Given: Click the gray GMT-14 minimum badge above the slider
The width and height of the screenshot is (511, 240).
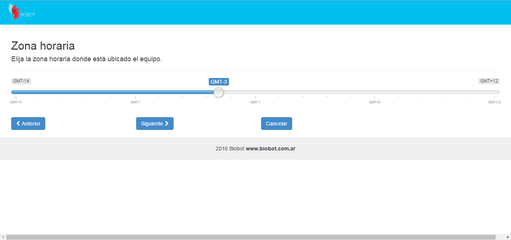Looking at the screenshot, I should pos(21,81).
